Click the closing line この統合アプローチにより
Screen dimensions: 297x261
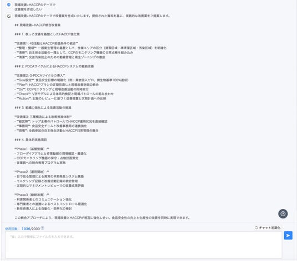tap(103, 218)
